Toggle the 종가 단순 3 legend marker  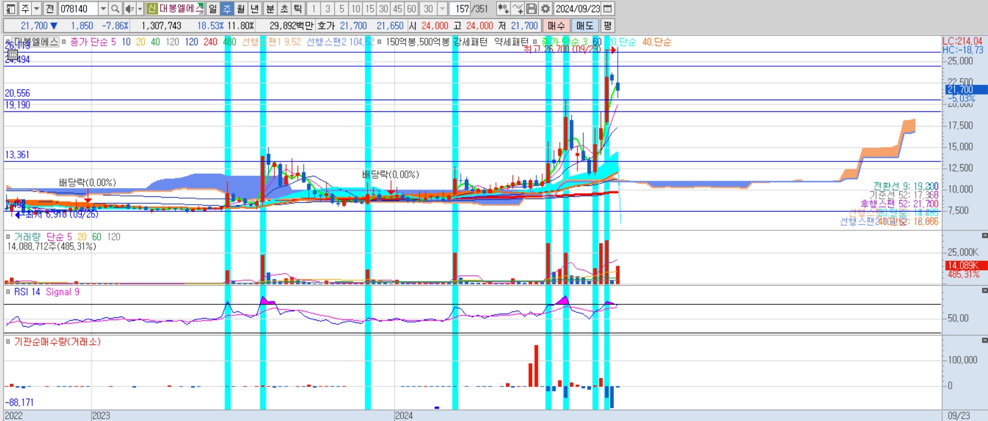pyautogui.click(x=535, y=42)
